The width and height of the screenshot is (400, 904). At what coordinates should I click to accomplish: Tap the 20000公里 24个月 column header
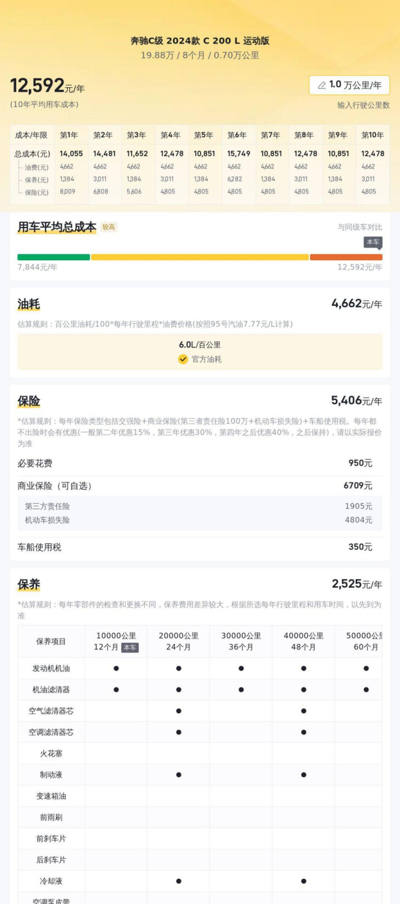click(x=178, y=641)
